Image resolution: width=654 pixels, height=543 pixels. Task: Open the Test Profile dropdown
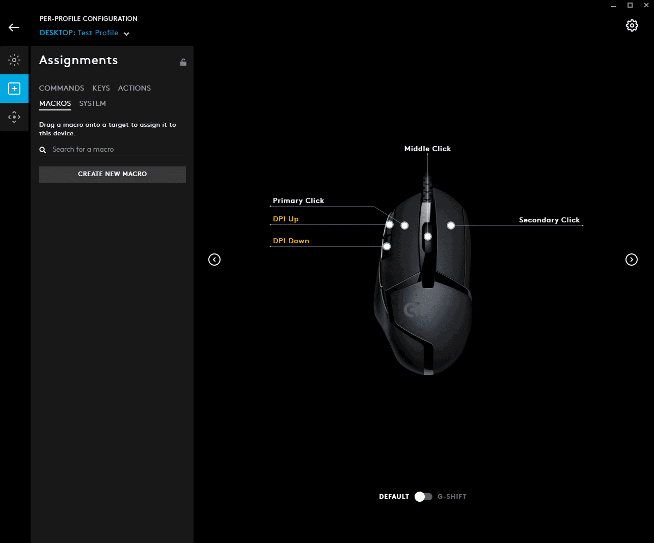[x=126, y=33]
